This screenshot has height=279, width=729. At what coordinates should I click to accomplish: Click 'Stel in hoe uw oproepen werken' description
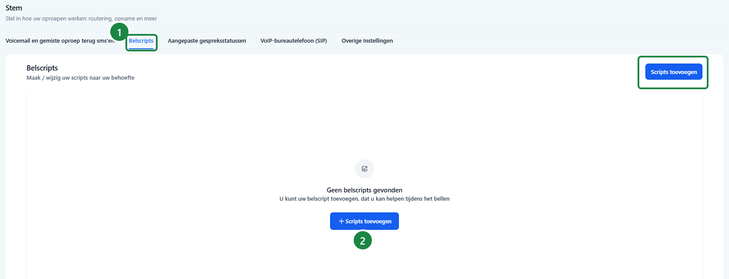point(81,19)
